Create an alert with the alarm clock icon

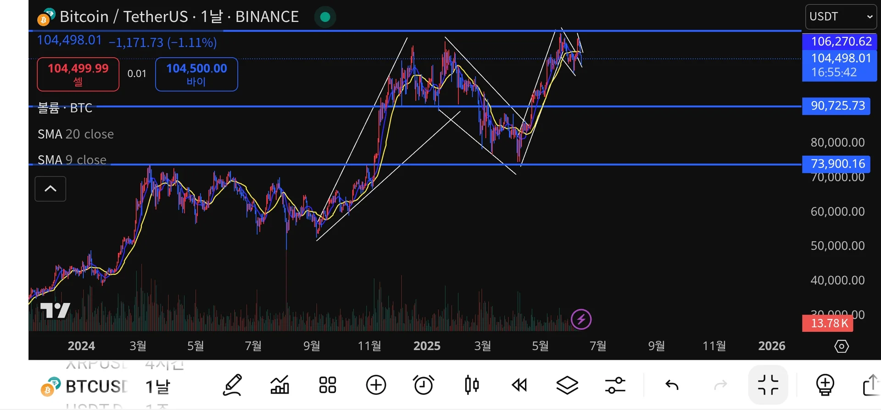pos(424,385)
